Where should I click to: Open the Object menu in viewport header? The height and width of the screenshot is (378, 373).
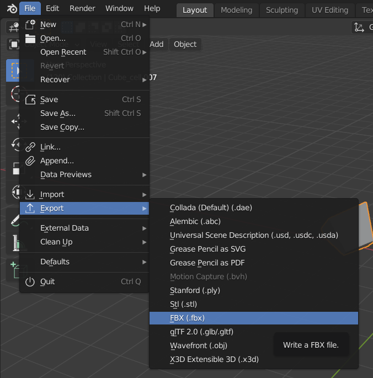pyautogui.click(x=185, y=44)
